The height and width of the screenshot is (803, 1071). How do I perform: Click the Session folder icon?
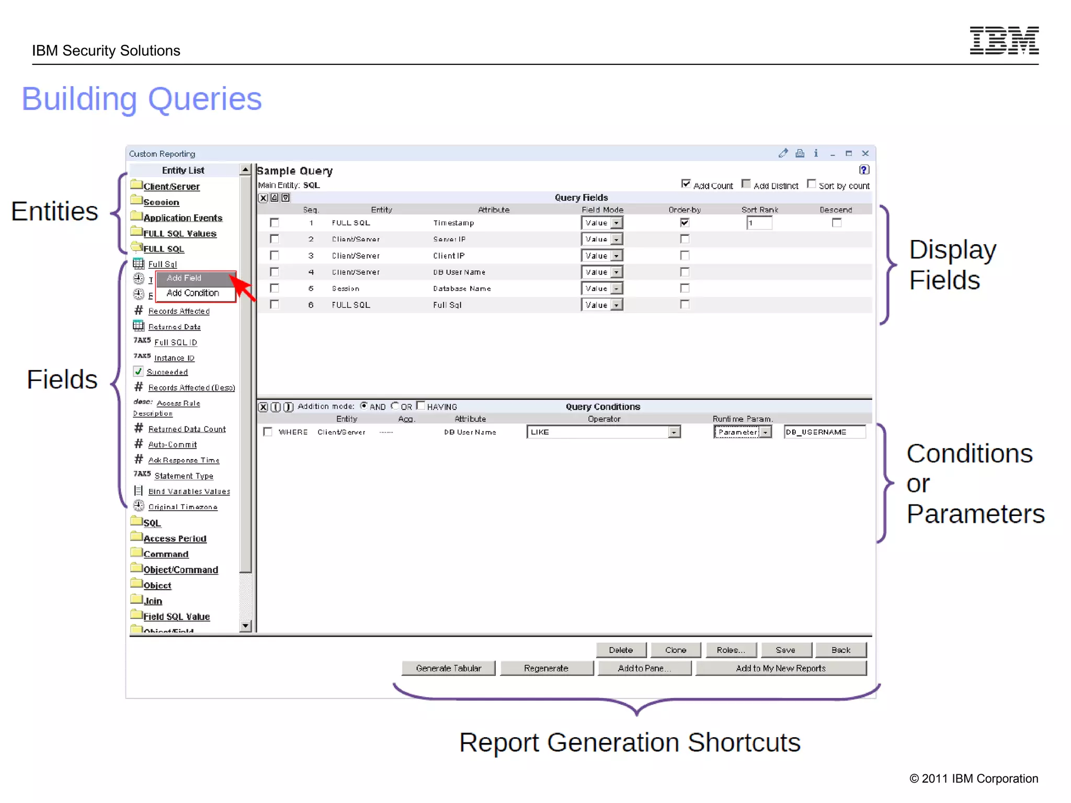coord(136,200)
